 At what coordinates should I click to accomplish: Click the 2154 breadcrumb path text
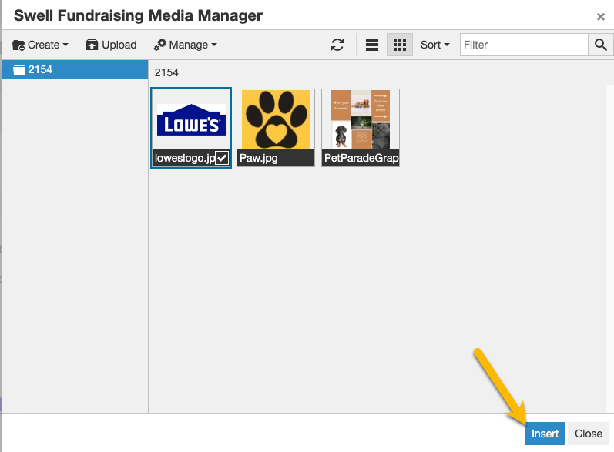[166, 73]
